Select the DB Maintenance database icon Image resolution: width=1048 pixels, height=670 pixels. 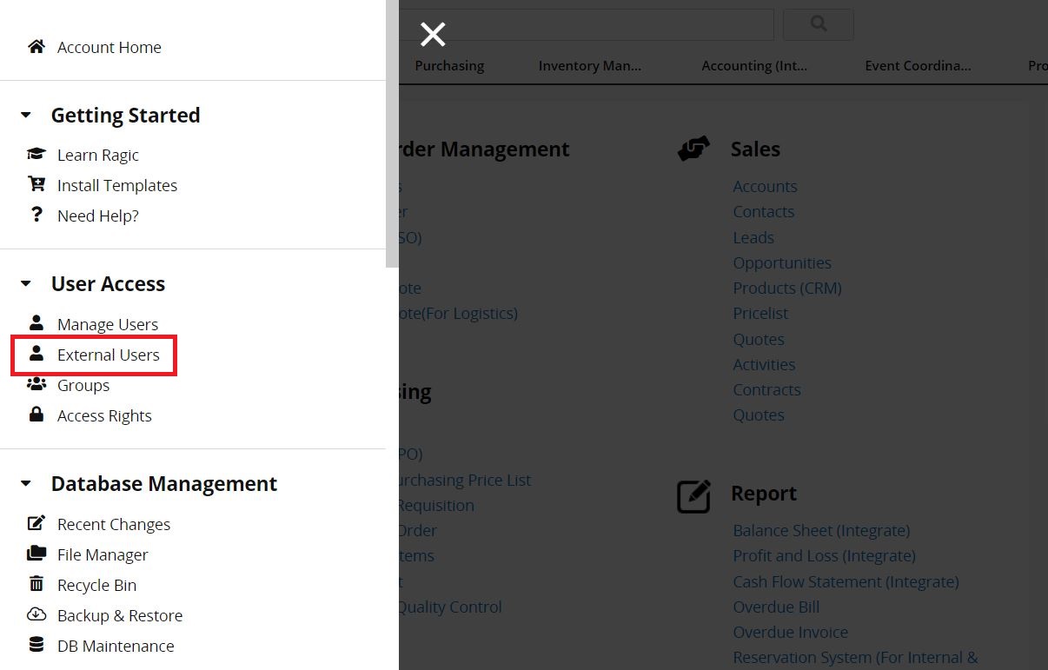click(36, 645)
